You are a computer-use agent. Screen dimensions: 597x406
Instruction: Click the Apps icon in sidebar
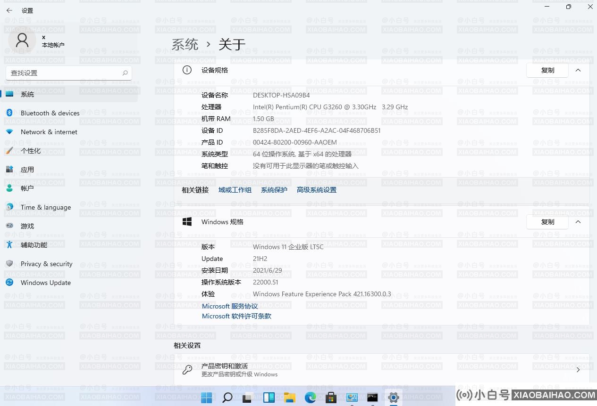click(9, 170)
